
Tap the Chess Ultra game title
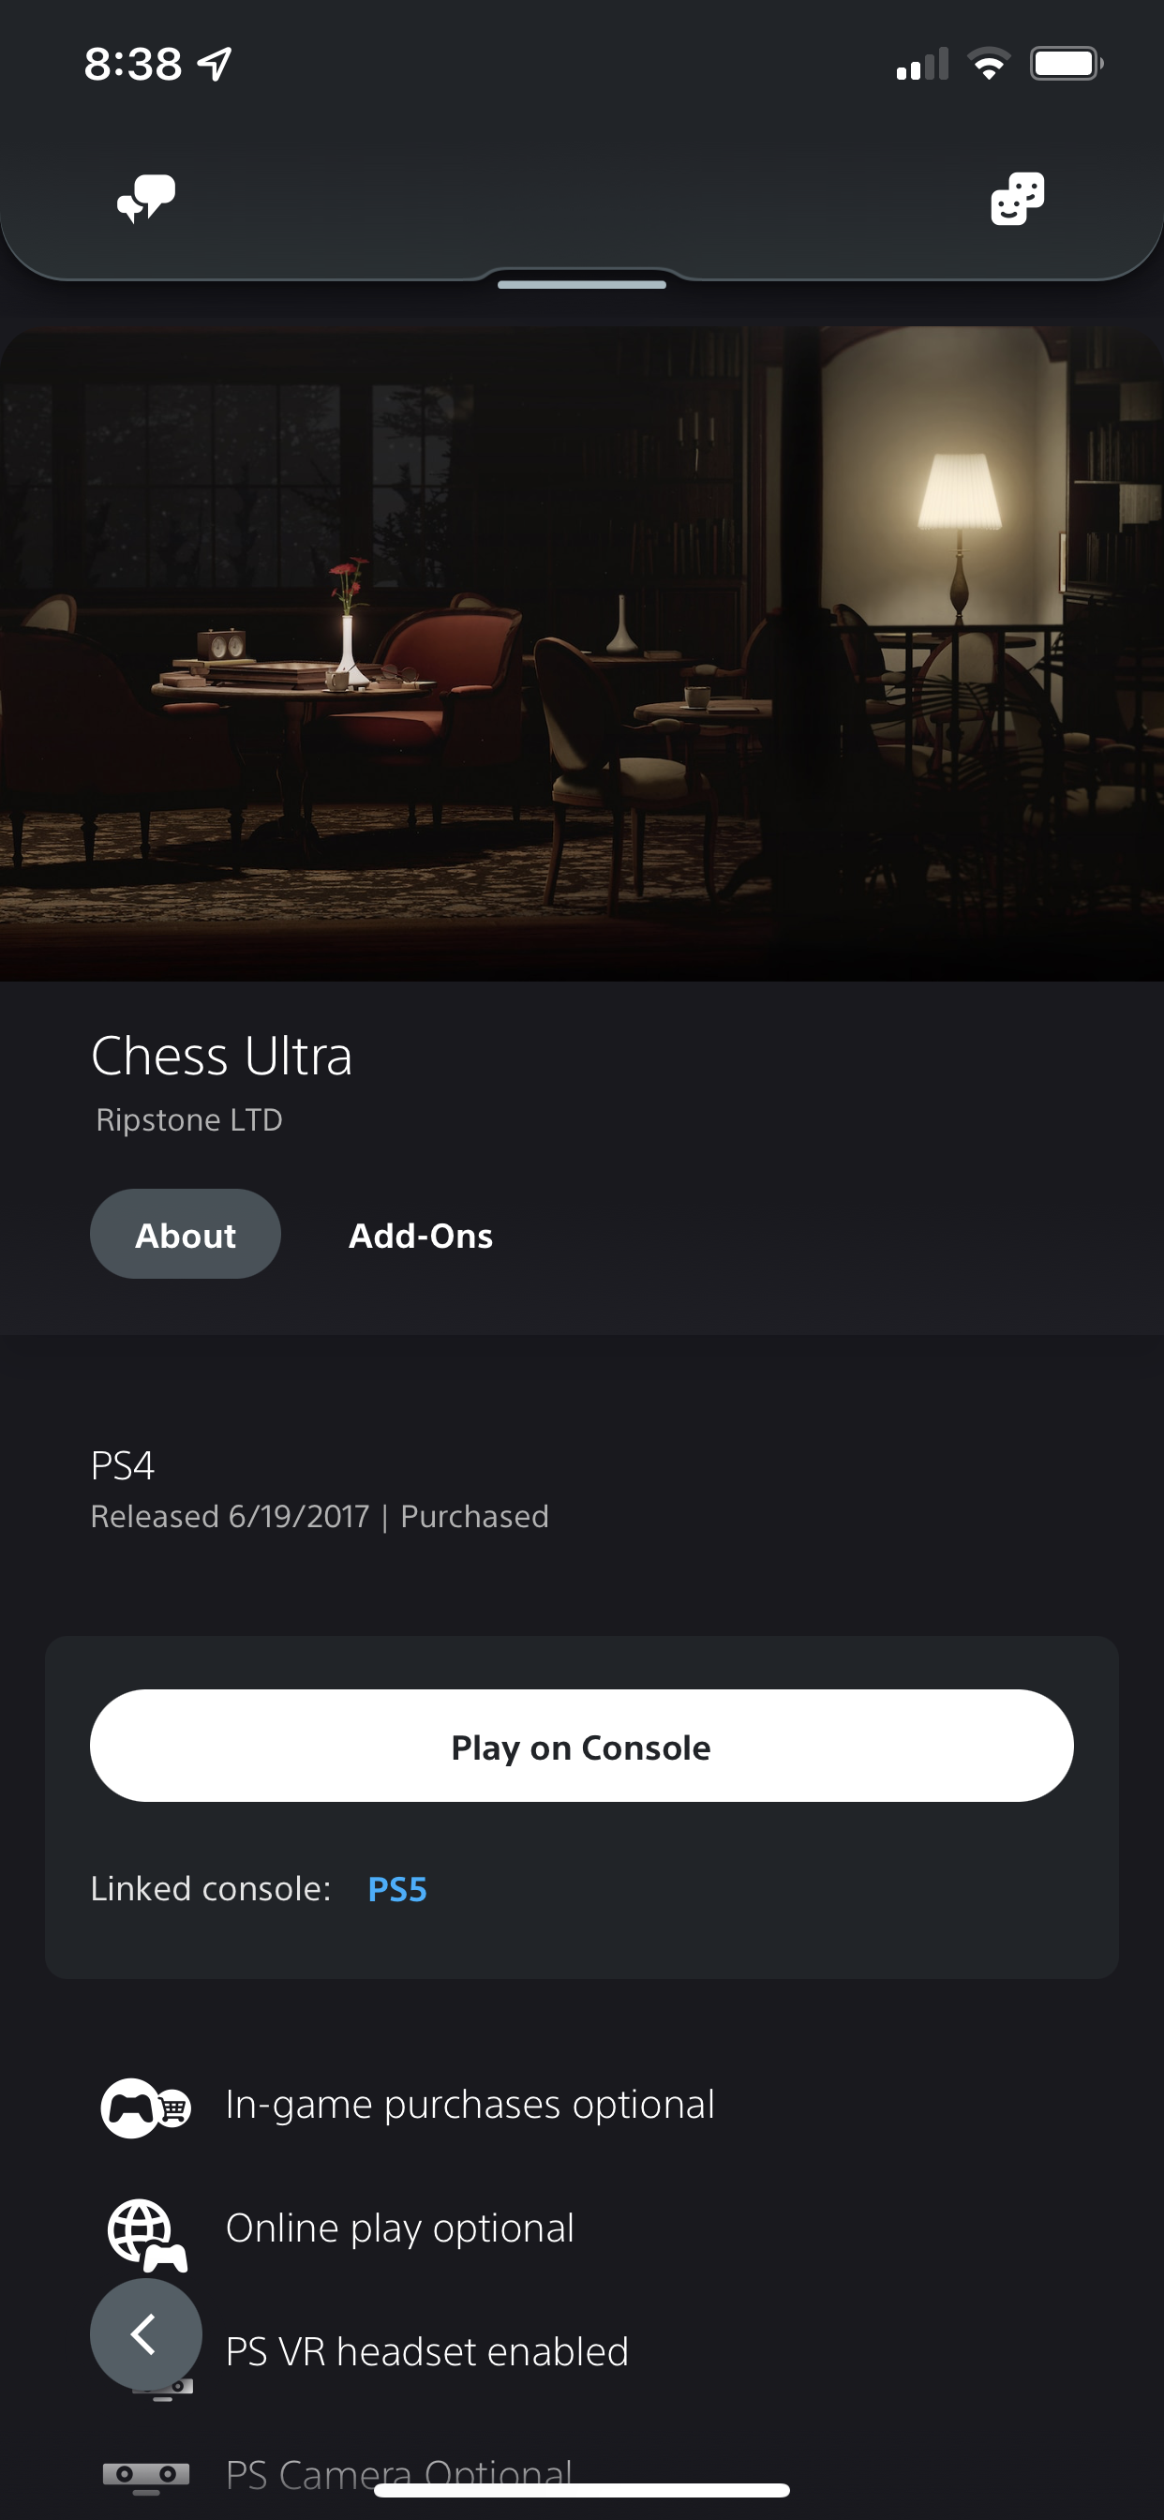click(x=222, y=1057)
